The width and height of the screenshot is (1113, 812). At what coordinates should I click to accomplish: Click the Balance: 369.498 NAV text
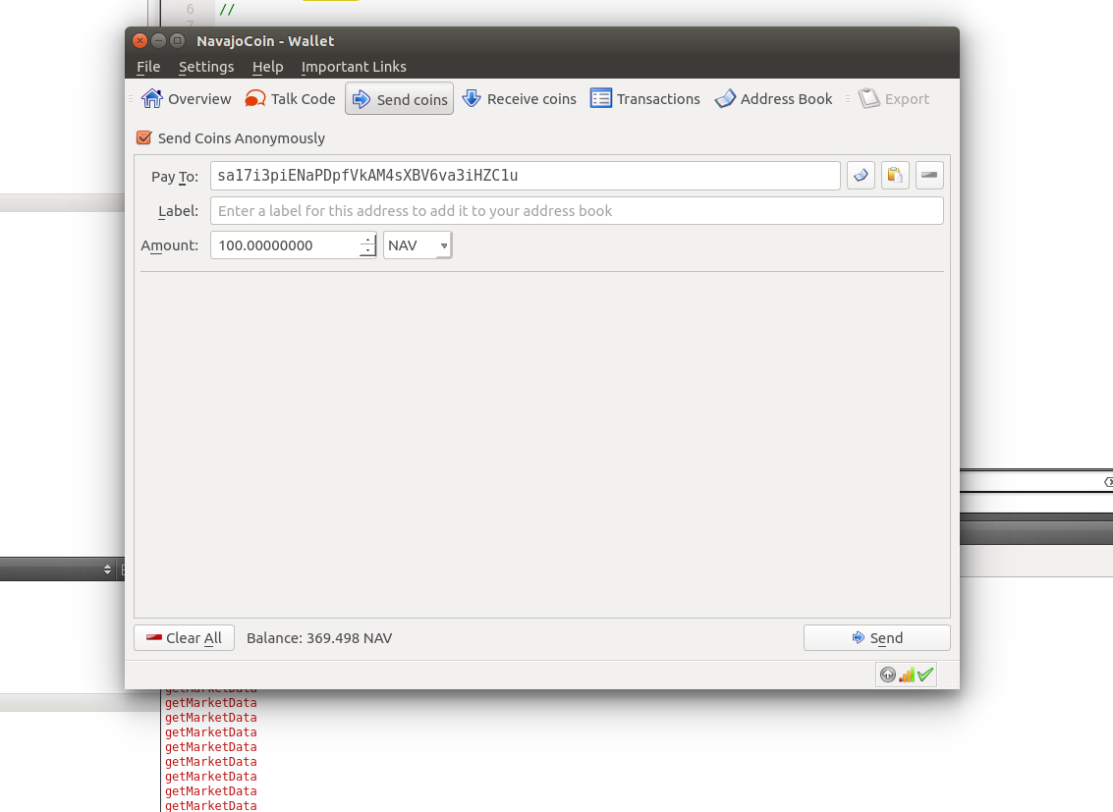point(319,637)
